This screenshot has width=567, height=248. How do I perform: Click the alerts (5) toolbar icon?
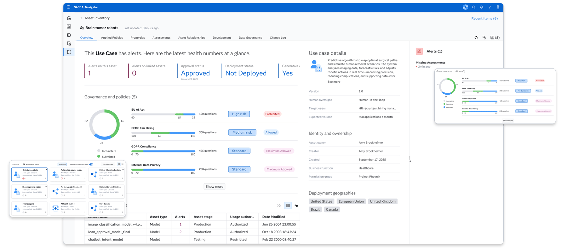(495, 38)
